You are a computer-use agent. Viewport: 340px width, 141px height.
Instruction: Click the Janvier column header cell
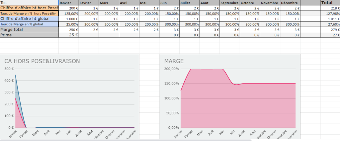(69, 3)
